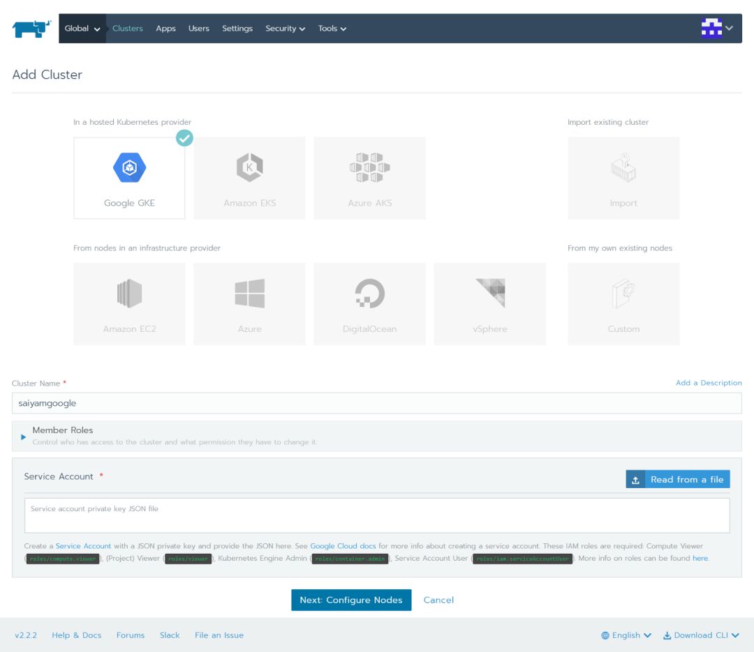Click the v2.2.2 version link
Screen dimensions: 754x652
[x=26, y=635]
